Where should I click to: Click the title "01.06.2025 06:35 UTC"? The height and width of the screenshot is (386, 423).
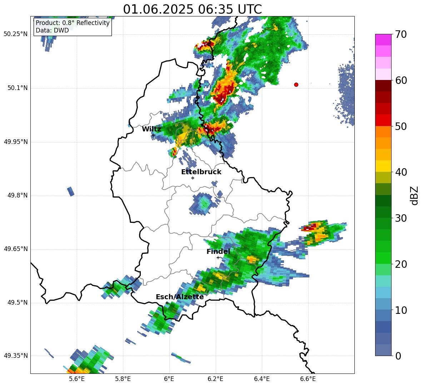pyautogui.click(x=192, y=9)
